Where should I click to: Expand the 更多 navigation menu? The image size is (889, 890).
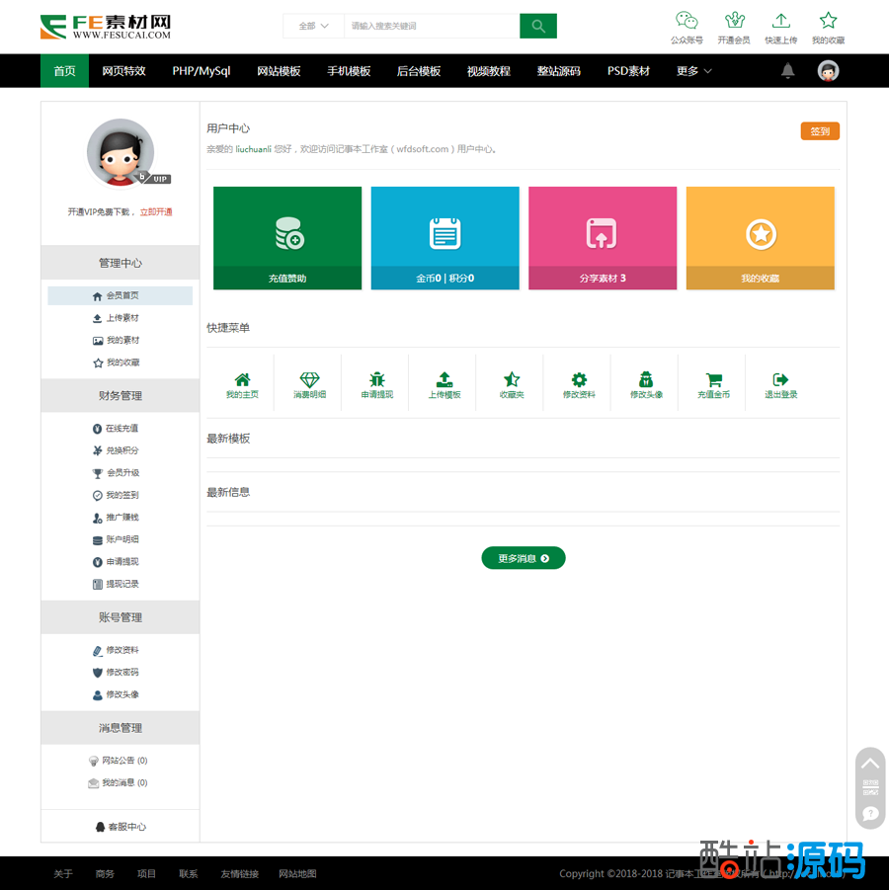tap(693, 71)
